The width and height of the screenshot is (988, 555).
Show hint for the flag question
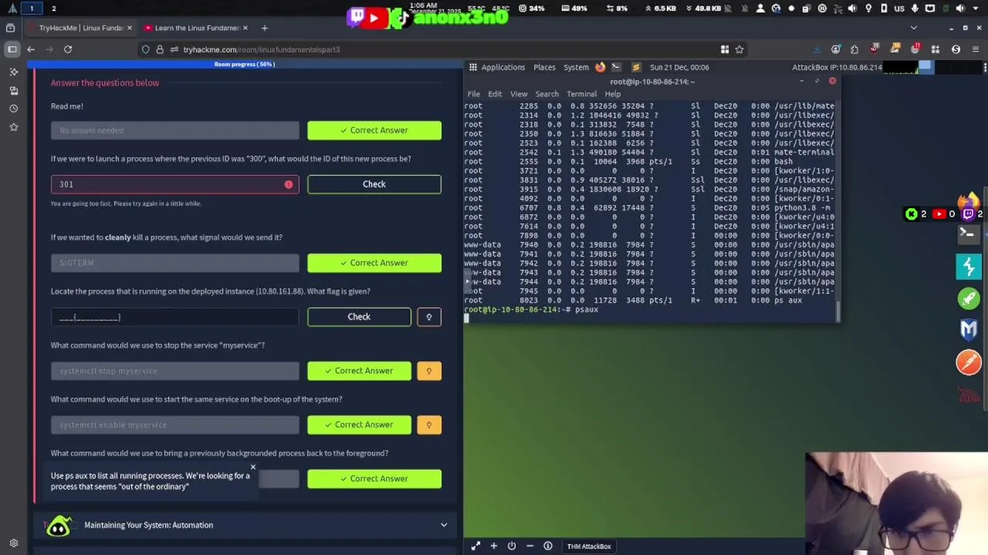click(429, 317)
